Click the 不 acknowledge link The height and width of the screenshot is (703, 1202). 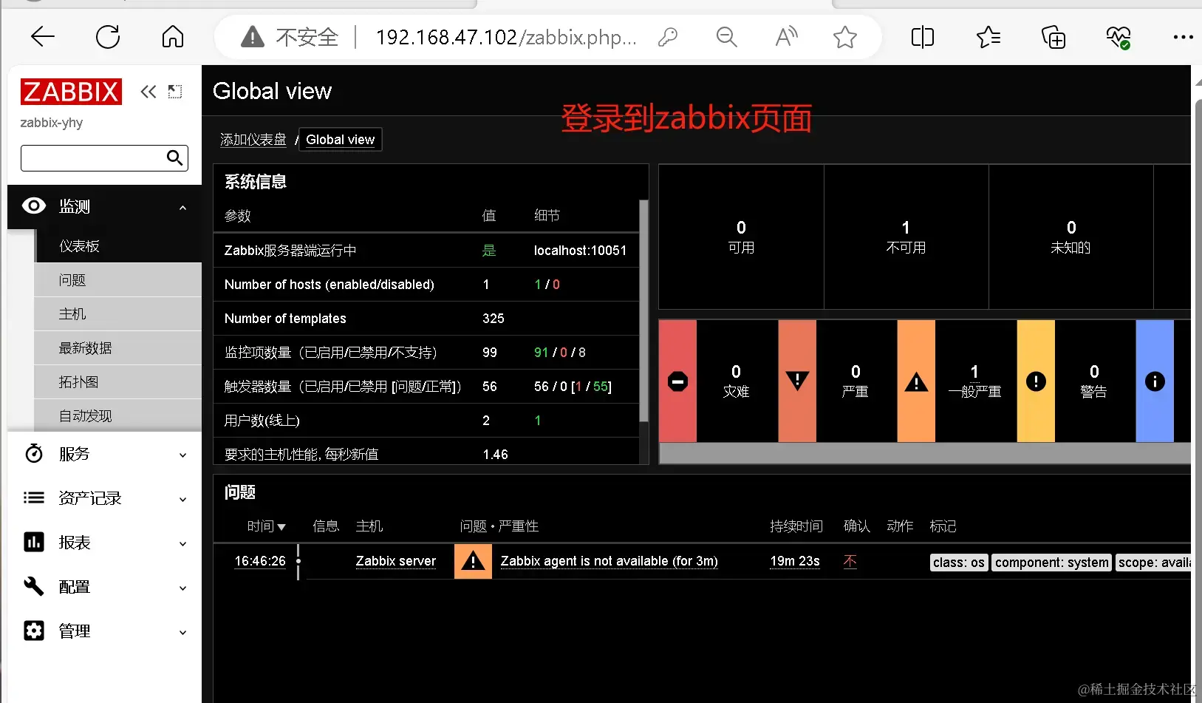coord(850,561)
